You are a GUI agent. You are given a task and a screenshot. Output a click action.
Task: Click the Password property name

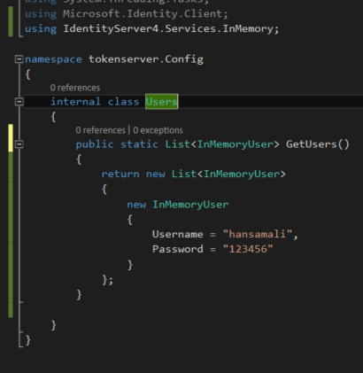point(178,249)
